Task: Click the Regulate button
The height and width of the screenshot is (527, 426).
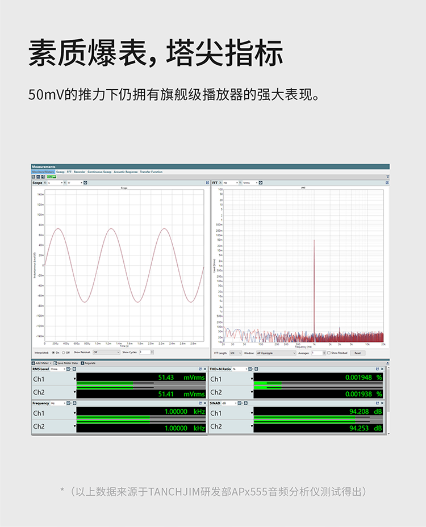Action: pos(88,363)
